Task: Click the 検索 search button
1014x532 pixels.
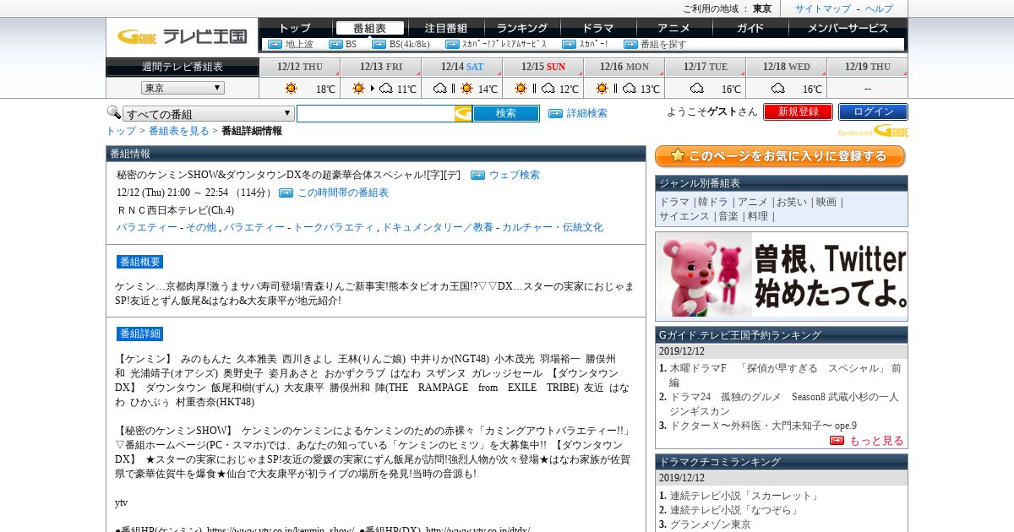Action: click(x=506, y=113)
